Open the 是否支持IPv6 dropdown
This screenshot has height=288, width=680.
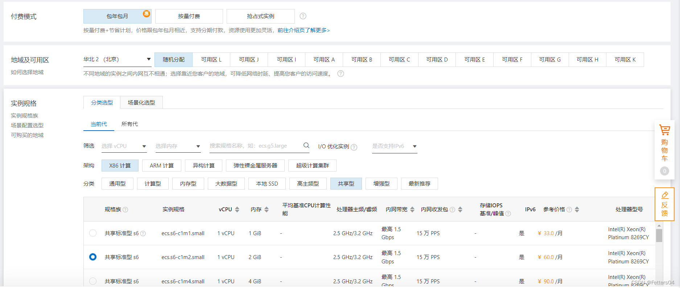(x=395, y=146)
